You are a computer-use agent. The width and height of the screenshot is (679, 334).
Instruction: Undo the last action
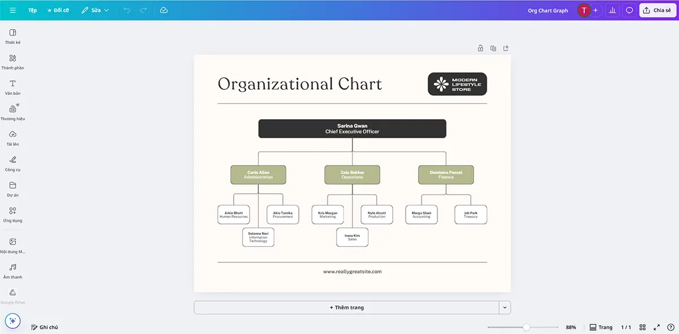(127, 10)
